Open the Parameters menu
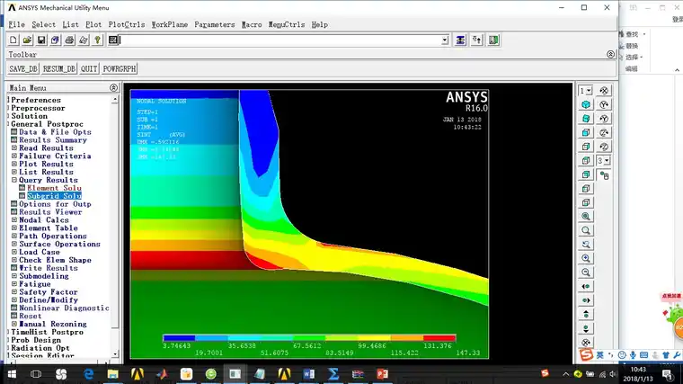 pyautogui.click(x=215, y=24)
